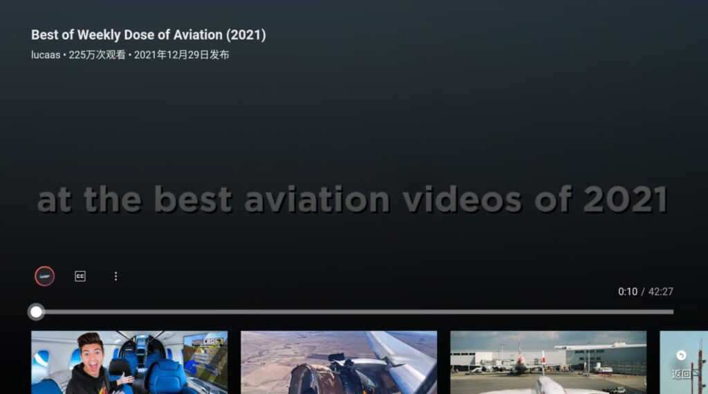Open the three-dot more options menu

[x=115, y=276]
